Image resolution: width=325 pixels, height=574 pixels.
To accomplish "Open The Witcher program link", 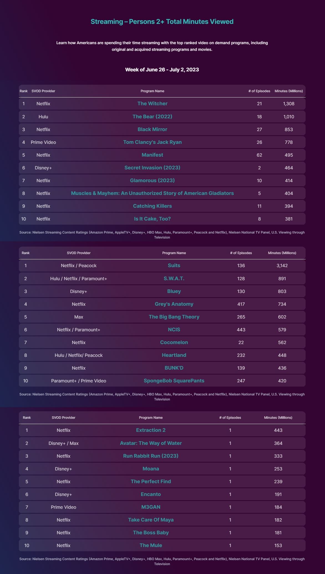I will (152, 104).
